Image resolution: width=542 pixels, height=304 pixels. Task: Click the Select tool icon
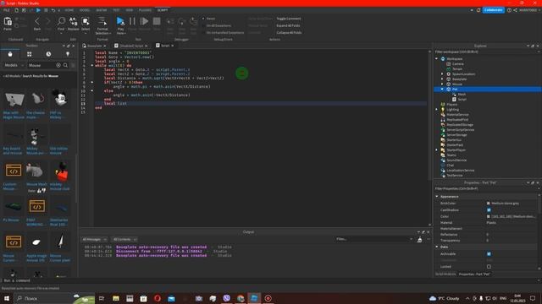(x=86, y=21)
